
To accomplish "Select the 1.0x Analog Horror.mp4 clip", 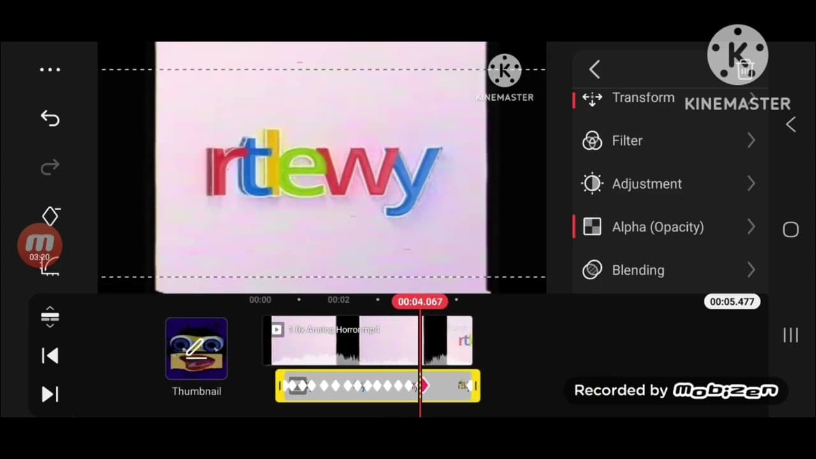I will pyautogui.click(x=368, y=340).
